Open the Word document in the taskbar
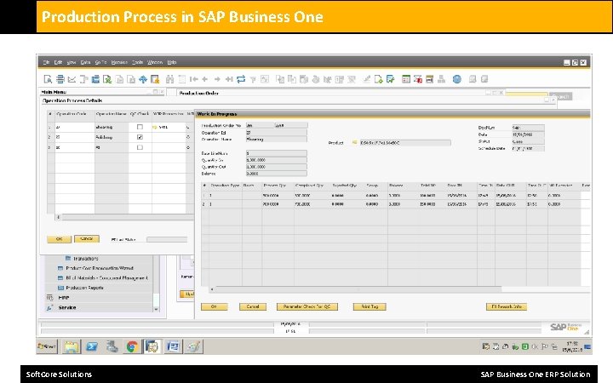613x383 pixels. click(173, 346)
